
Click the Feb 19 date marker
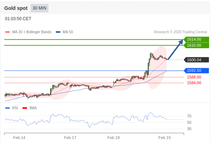(164, 138)
